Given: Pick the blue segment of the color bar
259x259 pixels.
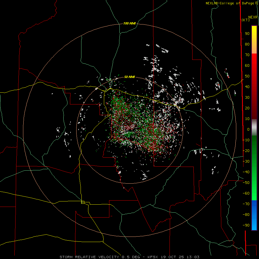Looking at the screenshot, I should (x=254, y=215).
